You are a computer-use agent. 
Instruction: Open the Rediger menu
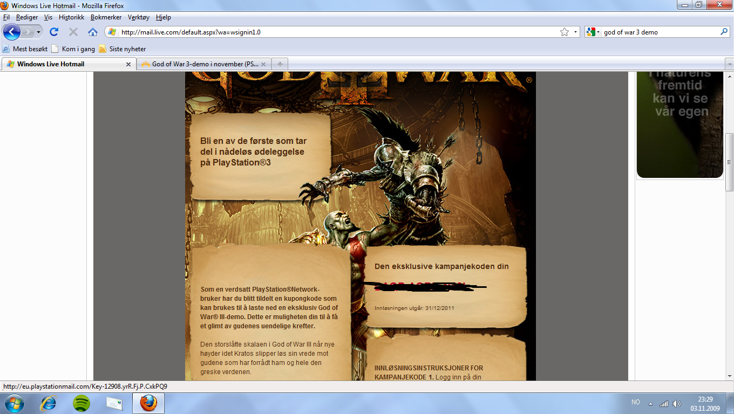[x=27, y=17]
